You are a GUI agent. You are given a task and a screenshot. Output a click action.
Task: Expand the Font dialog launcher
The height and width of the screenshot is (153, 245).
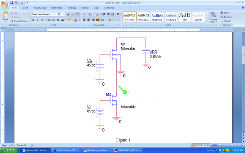[x=78, y=25]
